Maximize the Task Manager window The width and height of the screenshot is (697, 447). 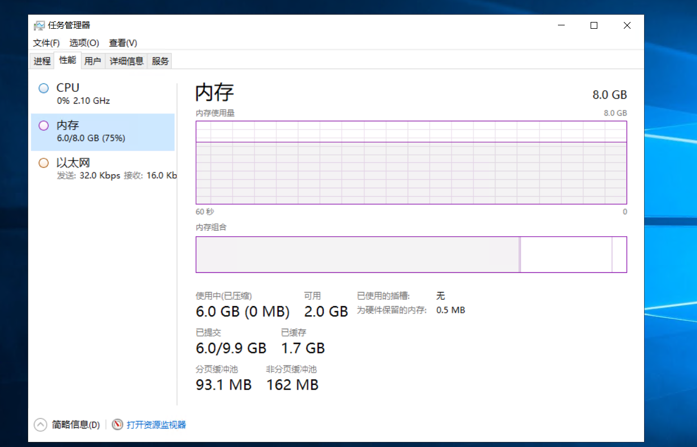593,25
